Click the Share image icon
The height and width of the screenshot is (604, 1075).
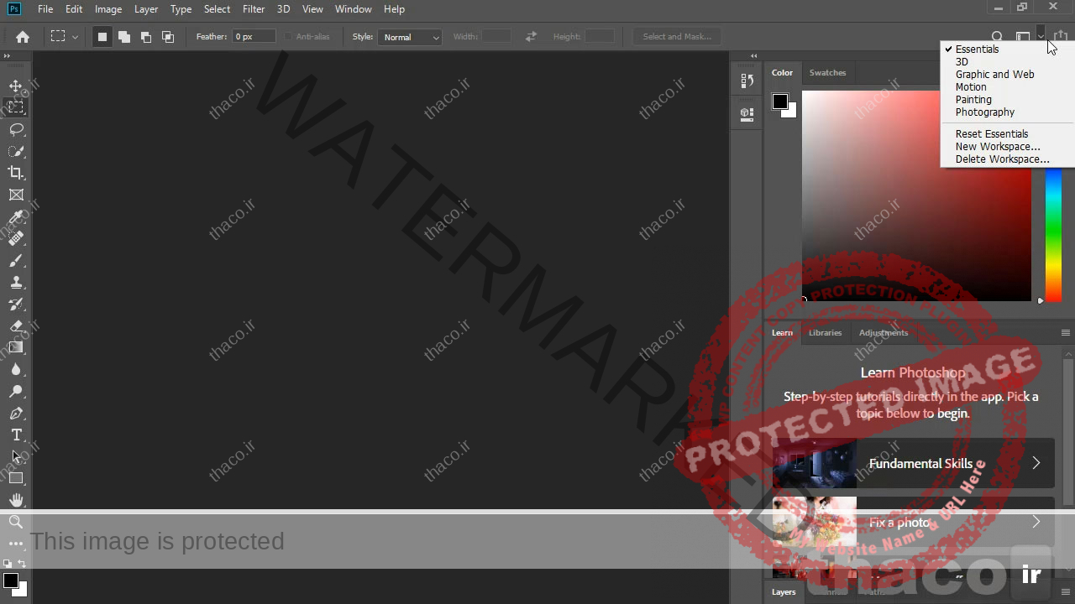(x=1062, y=37)
